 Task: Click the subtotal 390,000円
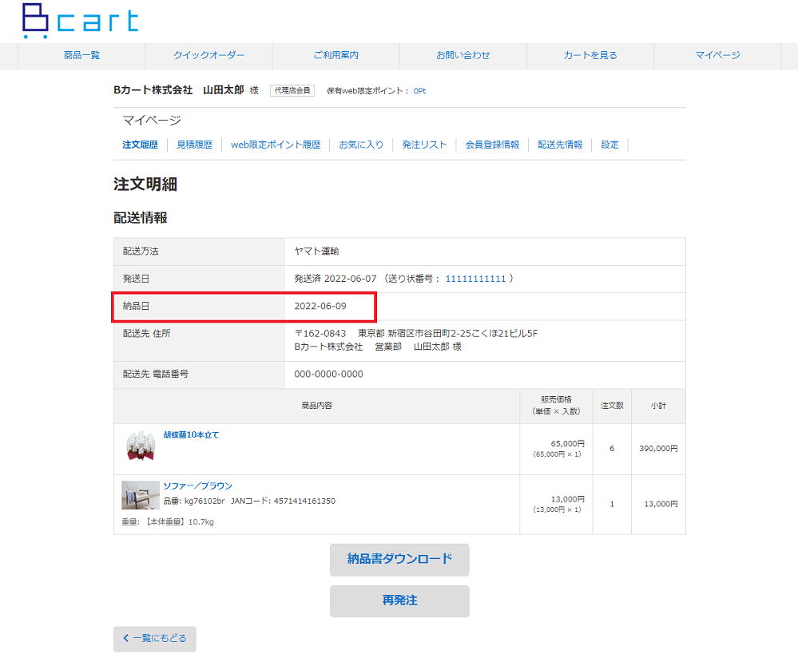click(658, 449)
